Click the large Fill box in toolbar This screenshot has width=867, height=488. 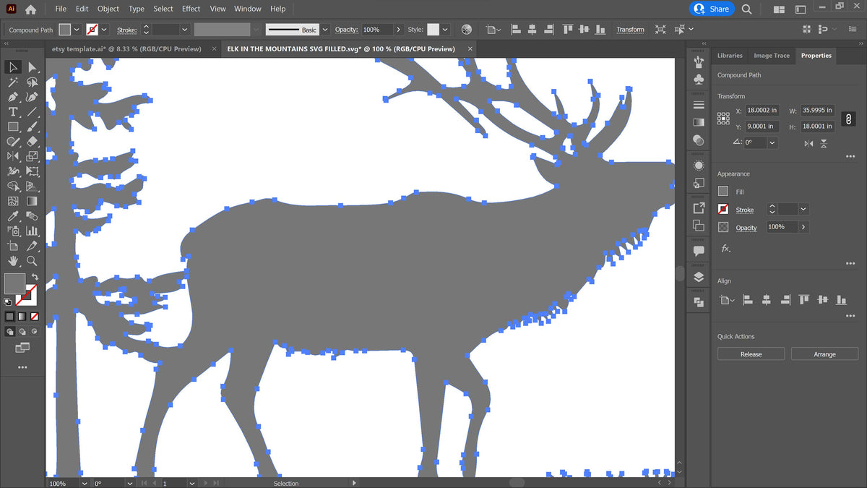point(14,283)
